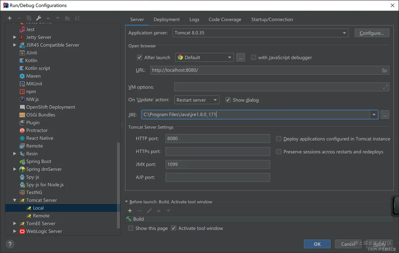The width and height of the screenshot is (399, 253).
Task: Expand the VM options field icon
Action: tap(385, 87)
